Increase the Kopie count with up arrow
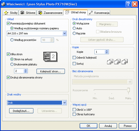The image size is (139, 131). click(x=107, y=51)
